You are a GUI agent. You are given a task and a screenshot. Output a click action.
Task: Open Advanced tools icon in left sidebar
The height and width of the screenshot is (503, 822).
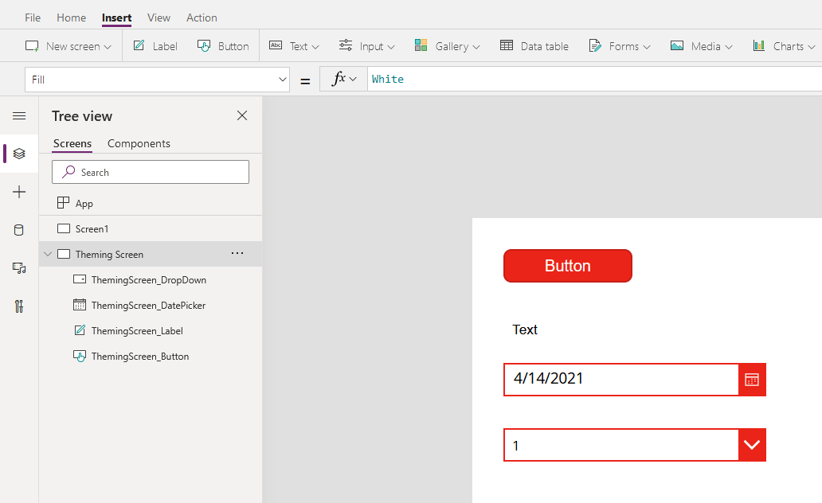[x=19, y=306]
